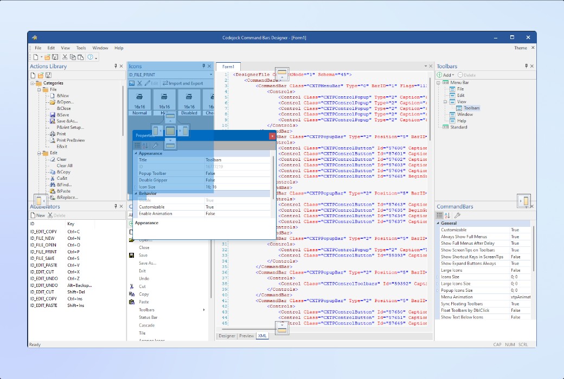564x379 pixels.
Task: Click the Paste clipboard icon in main toolbar
Action: [81, 57]
